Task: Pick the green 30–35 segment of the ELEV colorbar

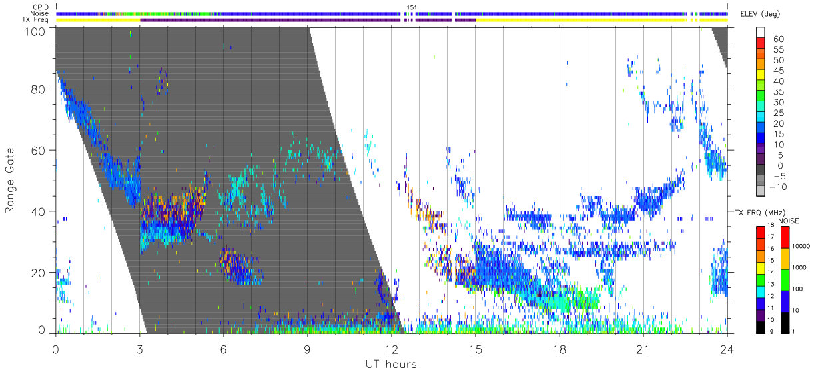Action: point(762,97)
